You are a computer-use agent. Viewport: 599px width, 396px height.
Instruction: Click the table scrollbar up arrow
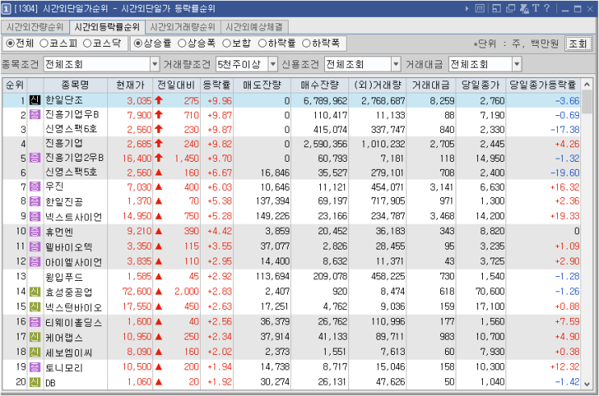(x=587, y=85)
